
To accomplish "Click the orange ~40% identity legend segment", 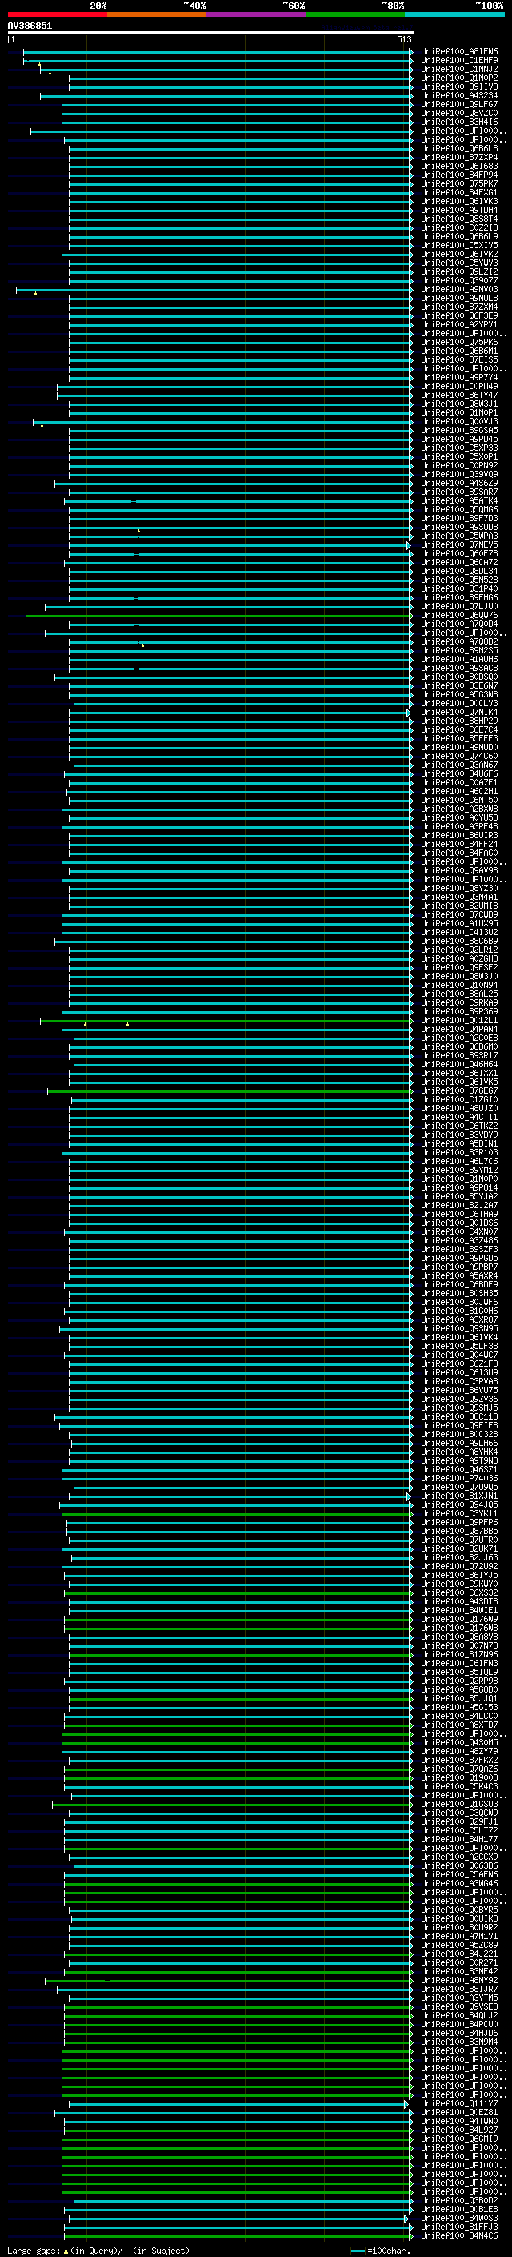I will click(x=157, y=14).
